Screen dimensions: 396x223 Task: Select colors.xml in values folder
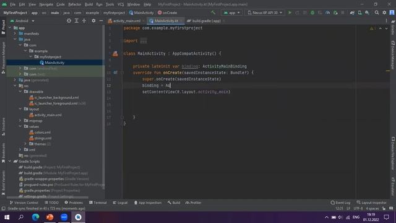40,132
